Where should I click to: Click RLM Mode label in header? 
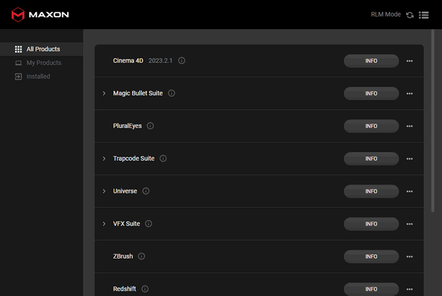tap(386, 14)
